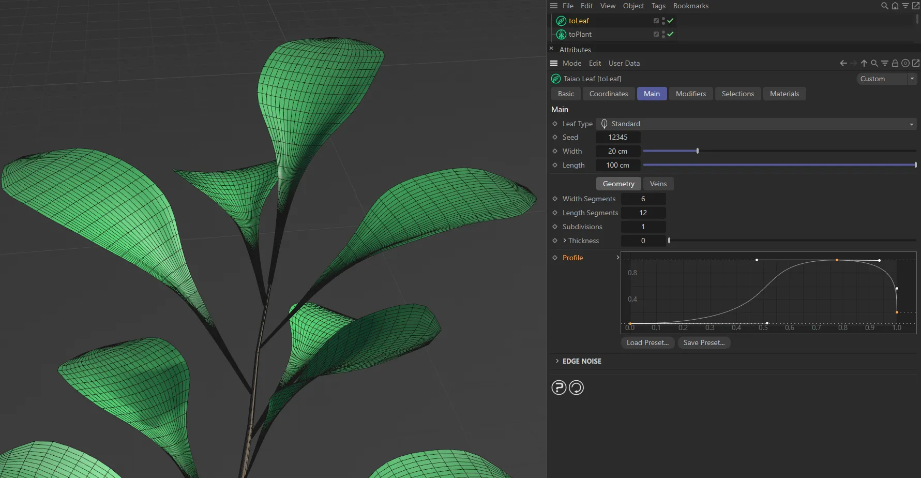Click the reset to defaults circular arrow icon

pyautogui.click(x=577, y=387)
